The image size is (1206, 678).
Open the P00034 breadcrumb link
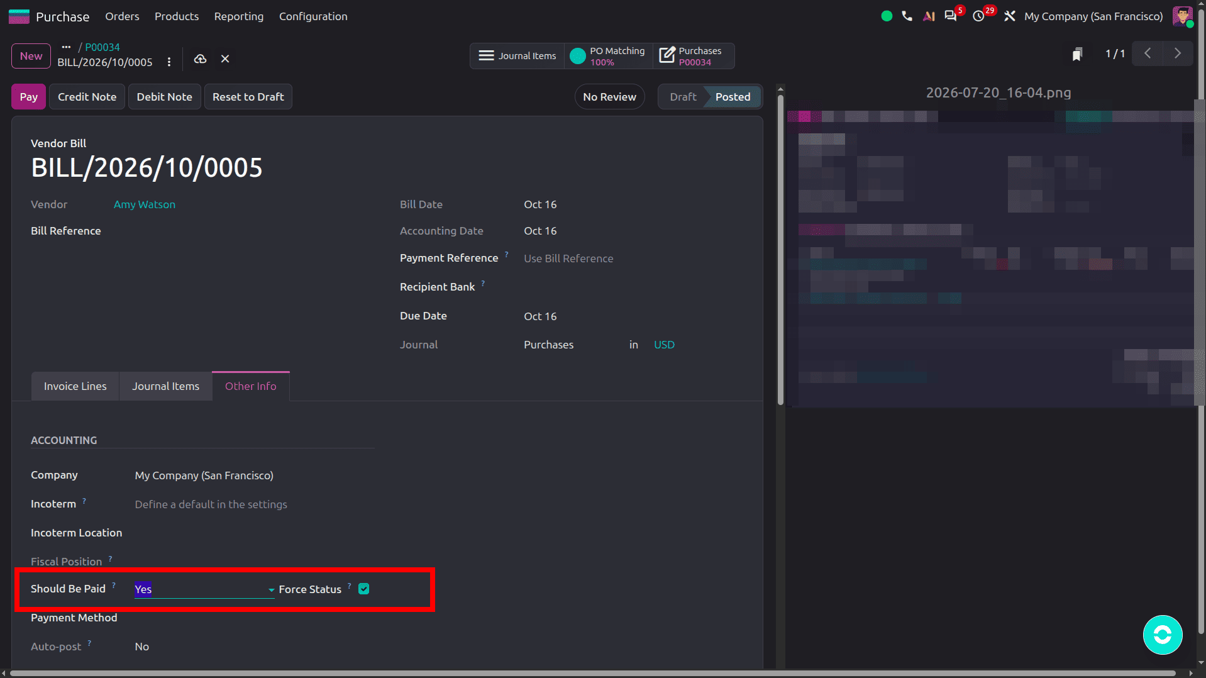(102, 47)
